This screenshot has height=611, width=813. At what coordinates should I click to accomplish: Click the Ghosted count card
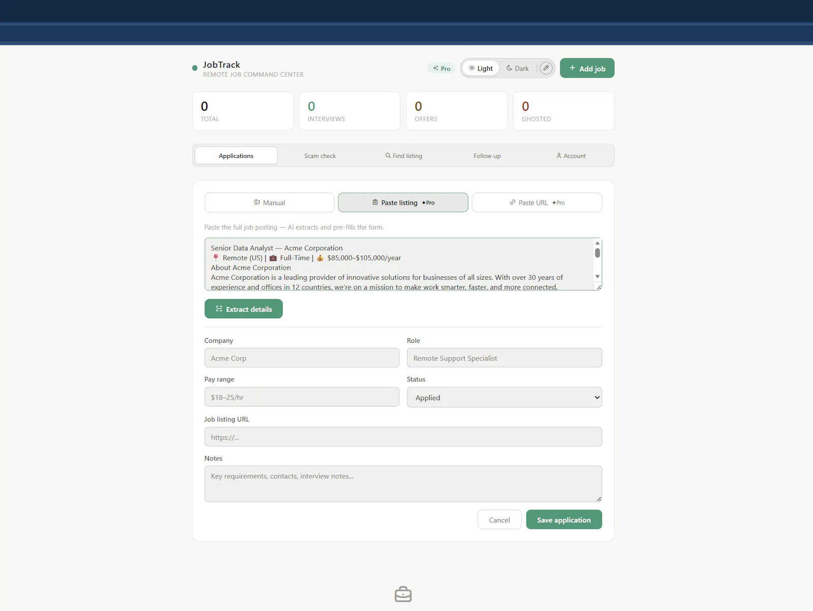[x=564, y=111]
